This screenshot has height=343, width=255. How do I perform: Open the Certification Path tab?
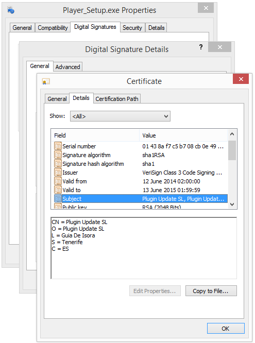pyautogui.click(x=117, y=99)
